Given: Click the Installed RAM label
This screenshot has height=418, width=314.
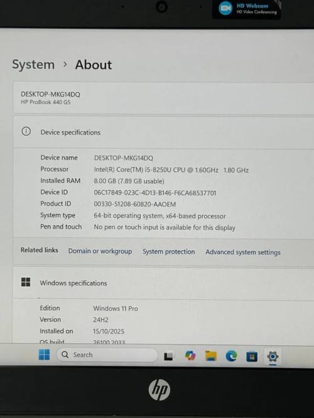Looking at the screenshot, I should click(x=60, y=181).
